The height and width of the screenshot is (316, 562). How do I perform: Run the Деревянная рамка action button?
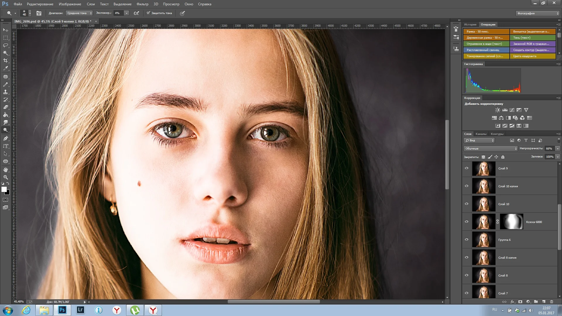click(x=486, y=38)
